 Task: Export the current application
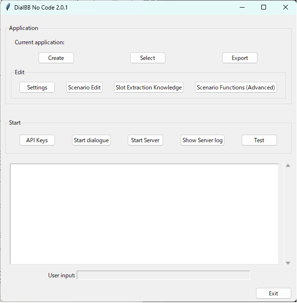(240, 58)
